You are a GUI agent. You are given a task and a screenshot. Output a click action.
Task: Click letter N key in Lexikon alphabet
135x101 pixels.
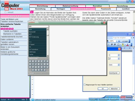click(x=48, y=64)
